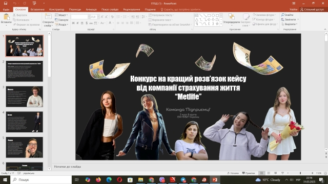Click the Save icon in the title bar

tap(6, 4)
